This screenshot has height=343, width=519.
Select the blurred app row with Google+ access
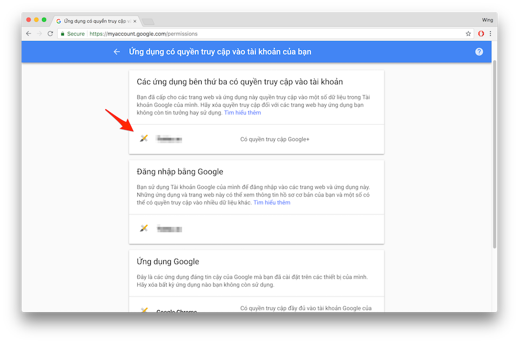[256, 139]
